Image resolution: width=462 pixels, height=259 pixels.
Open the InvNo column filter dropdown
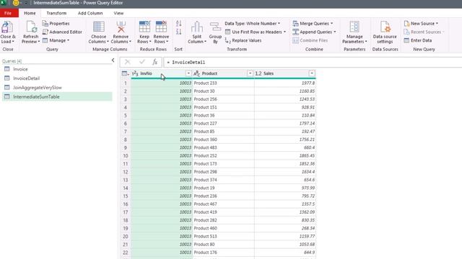point(188,73)
